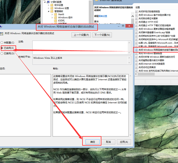Click the 上一个设置(P) button

coord(81,35)
